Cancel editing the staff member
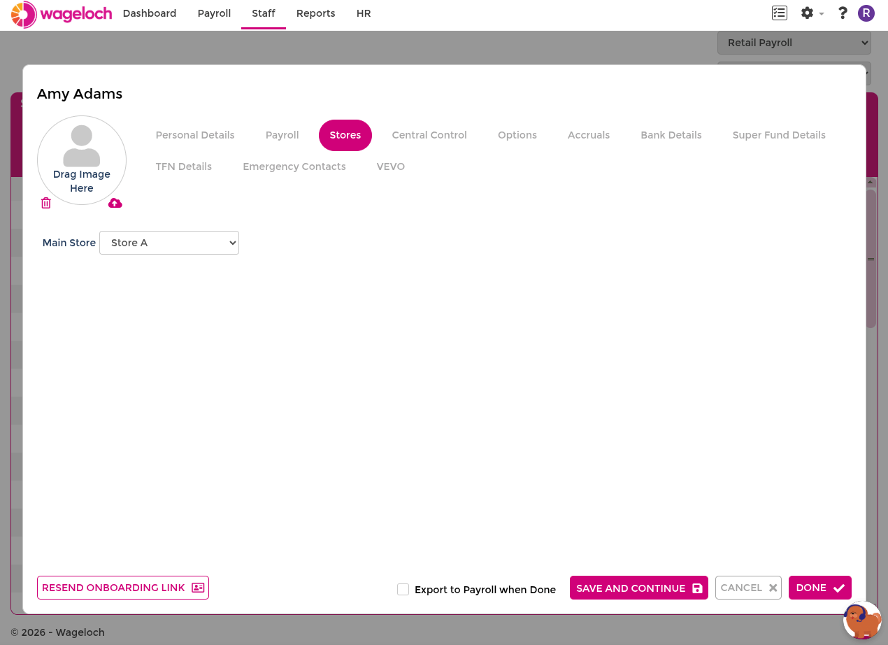This screenshot has height=645, width=888. [748, 588]
